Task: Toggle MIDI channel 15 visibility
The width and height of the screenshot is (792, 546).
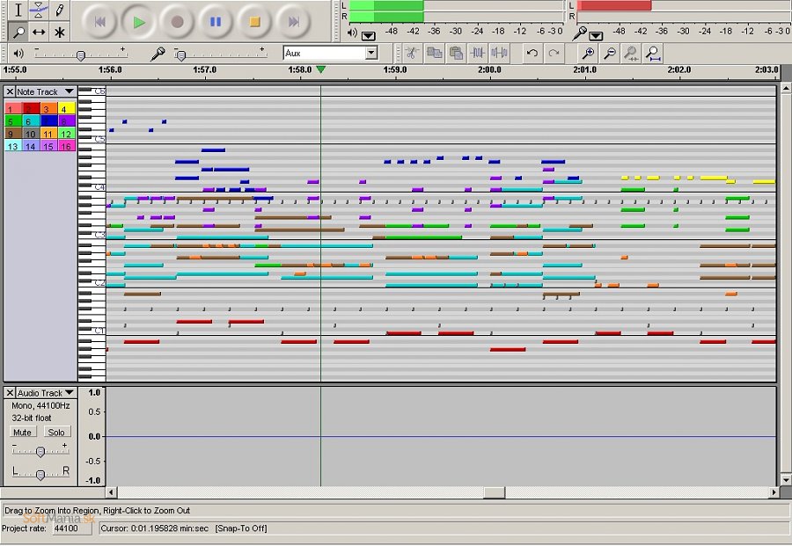Action: click(48, 146)
